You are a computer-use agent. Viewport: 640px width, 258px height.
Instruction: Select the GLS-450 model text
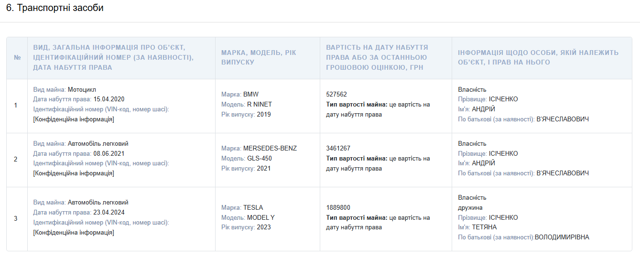coord(260,158)
